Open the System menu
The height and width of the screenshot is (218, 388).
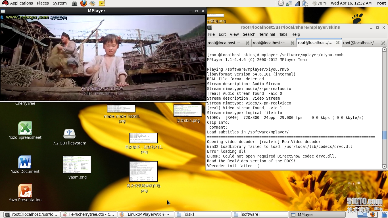60,3
